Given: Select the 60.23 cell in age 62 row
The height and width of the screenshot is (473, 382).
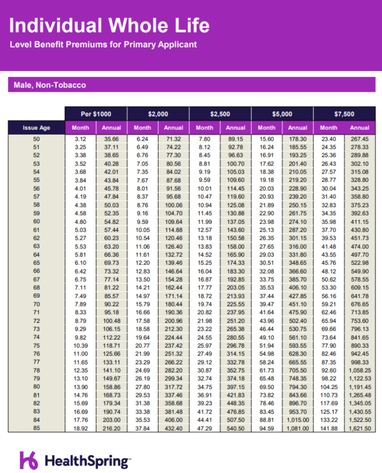Looking at the screenshot, I should (x=111, y=238).
